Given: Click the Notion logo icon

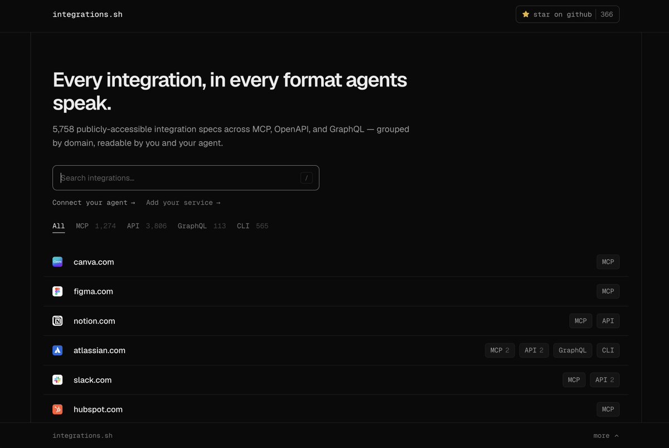Looking at the screenshot, I should (x=57, y=321).
